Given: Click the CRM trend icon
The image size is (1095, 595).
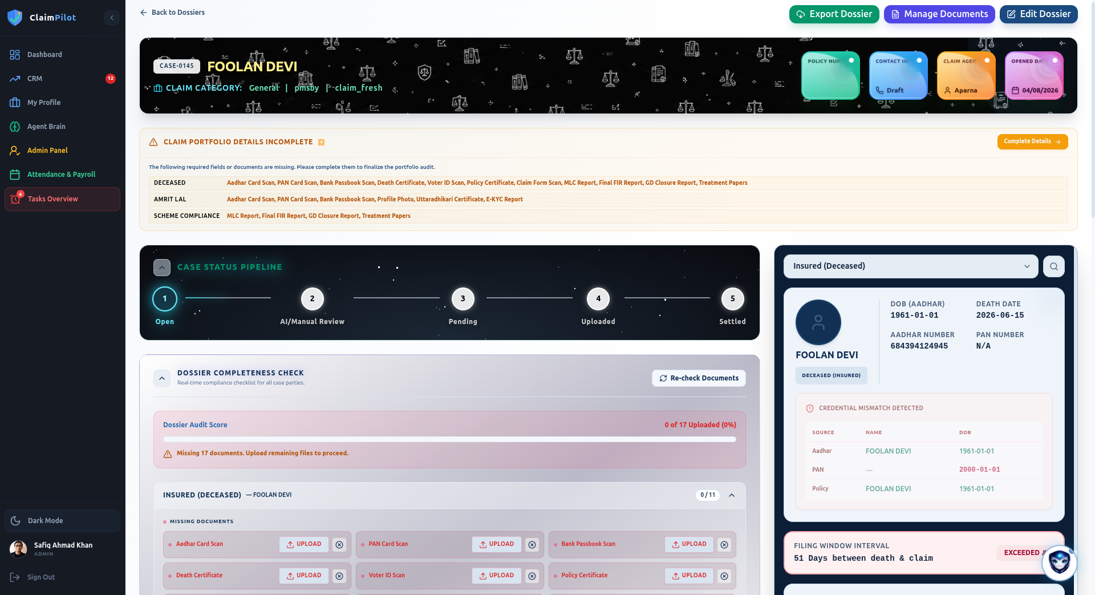Looking at the screenshot, I should [15, 79].
